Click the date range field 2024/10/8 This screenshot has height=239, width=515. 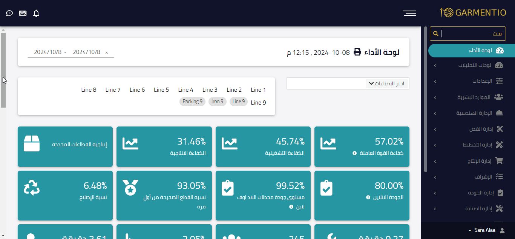(71, 52)
